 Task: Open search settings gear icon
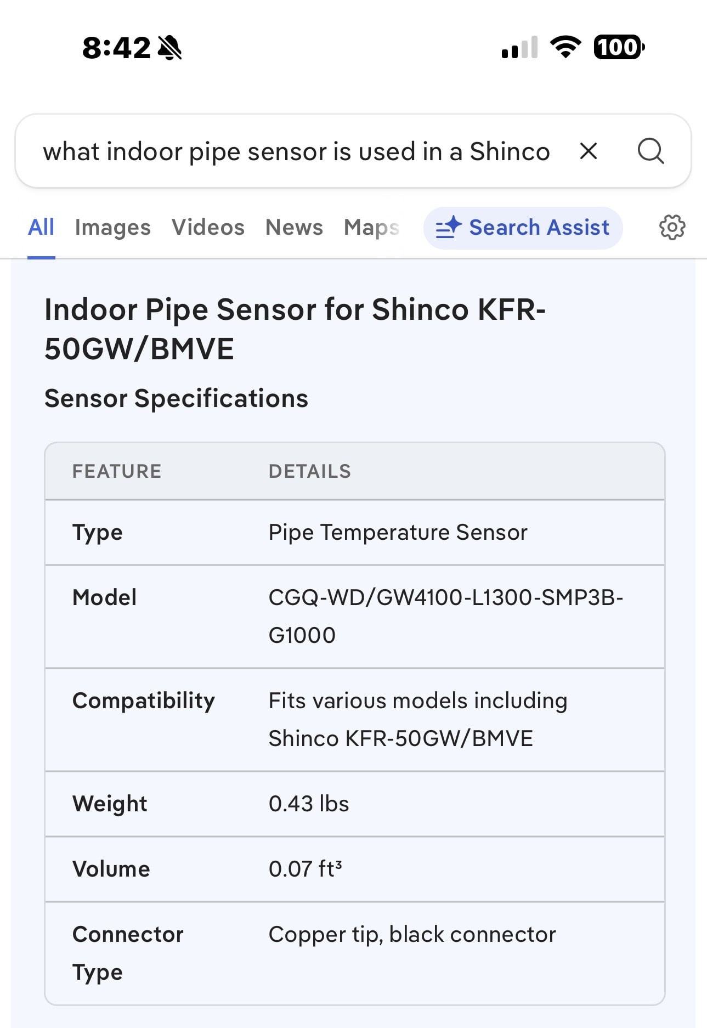[x=672, y=227]
